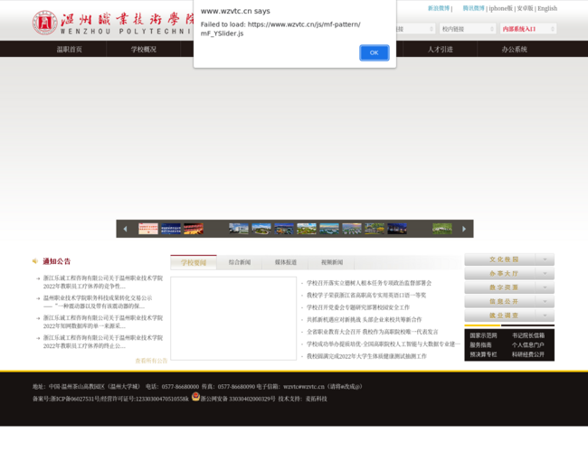
Task: Click the carousel left arrow
Action: [x=125, y=230]
